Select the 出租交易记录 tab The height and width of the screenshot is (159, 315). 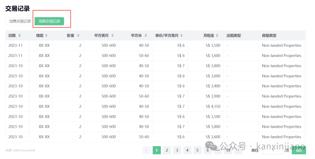(49, 21)
